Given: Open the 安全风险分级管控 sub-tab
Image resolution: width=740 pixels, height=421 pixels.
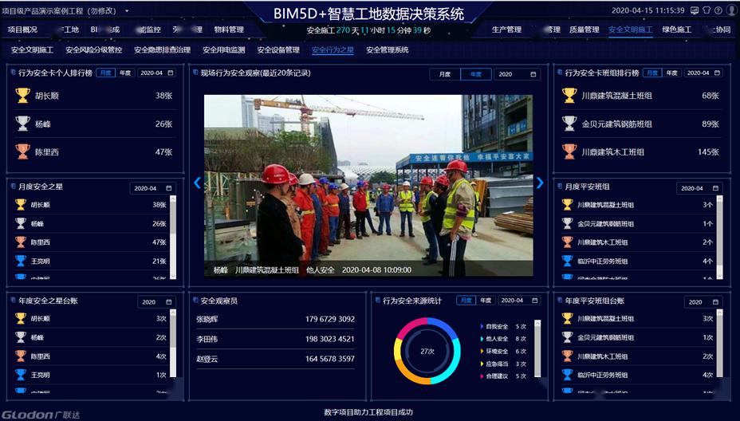Looking at the screenshot, I should 93,49.
